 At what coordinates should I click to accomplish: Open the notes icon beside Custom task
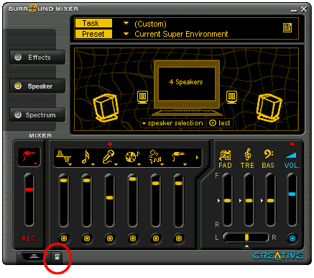coord(287,28)
